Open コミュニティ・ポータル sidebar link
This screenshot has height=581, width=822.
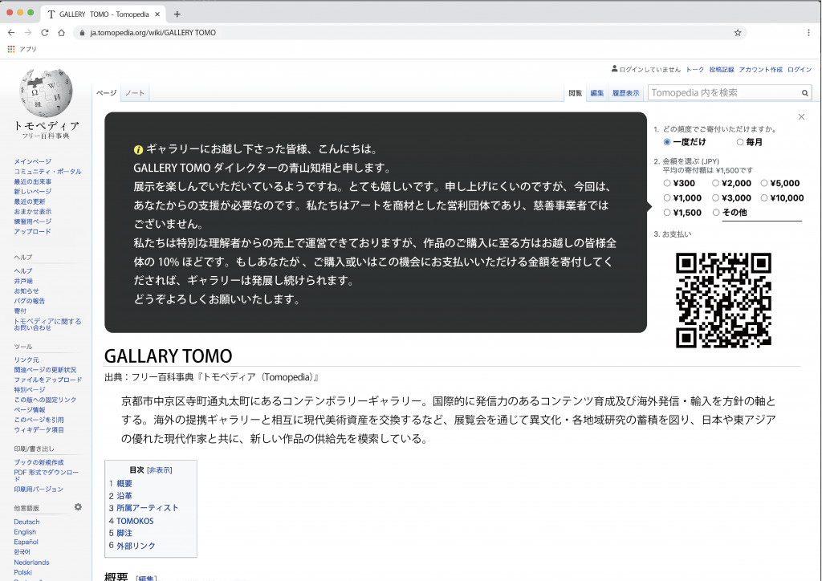tap(47, 172)
